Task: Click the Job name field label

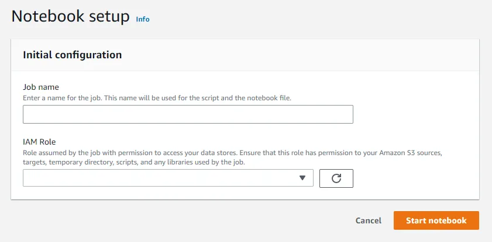Action: point(41,87)
